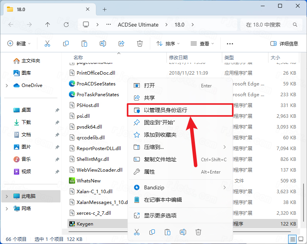Click the refresh button in address bar

(66, 25)
